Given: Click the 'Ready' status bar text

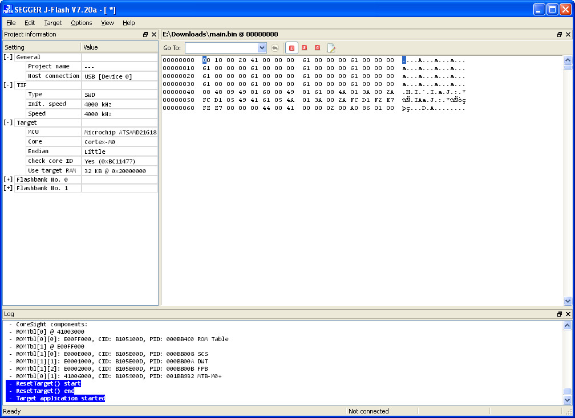Looking at the screenshot, I should [x=12, y=411].
